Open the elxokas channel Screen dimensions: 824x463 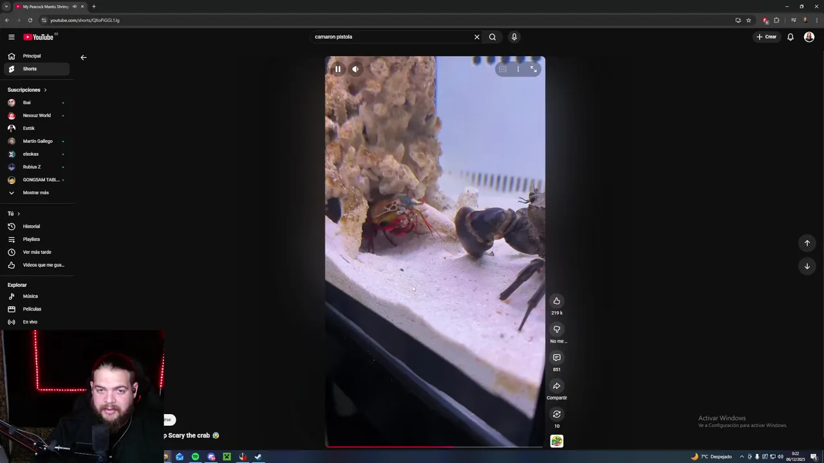[36, 154]
